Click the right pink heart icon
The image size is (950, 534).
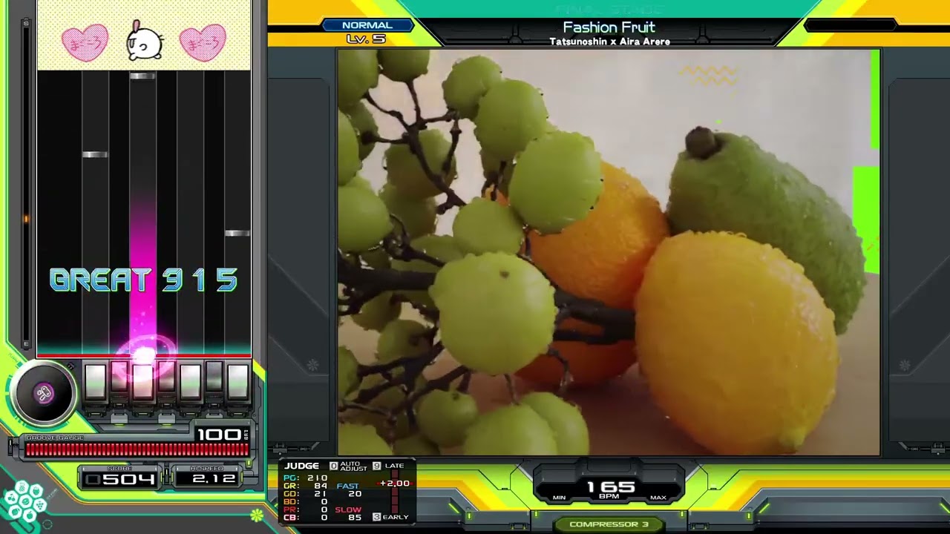click(x=203, y=43)
